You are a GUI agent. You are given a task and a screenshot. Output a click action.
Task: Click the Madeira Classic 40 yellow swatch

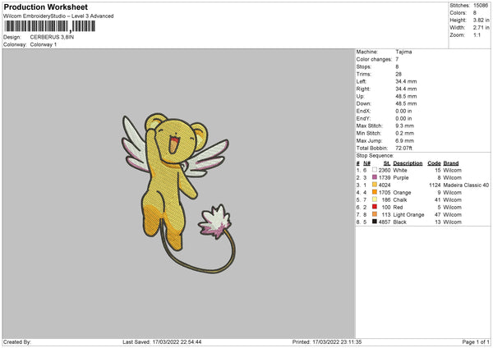375,185
